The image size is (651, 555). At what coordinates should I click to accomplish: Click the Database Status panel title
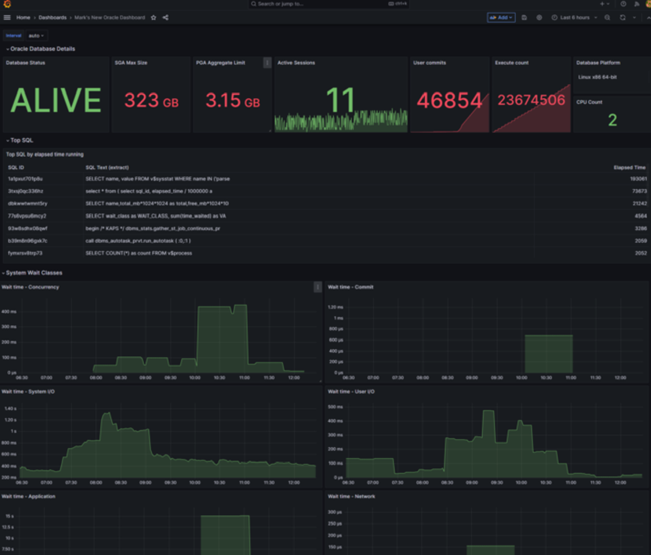[26, 63]
